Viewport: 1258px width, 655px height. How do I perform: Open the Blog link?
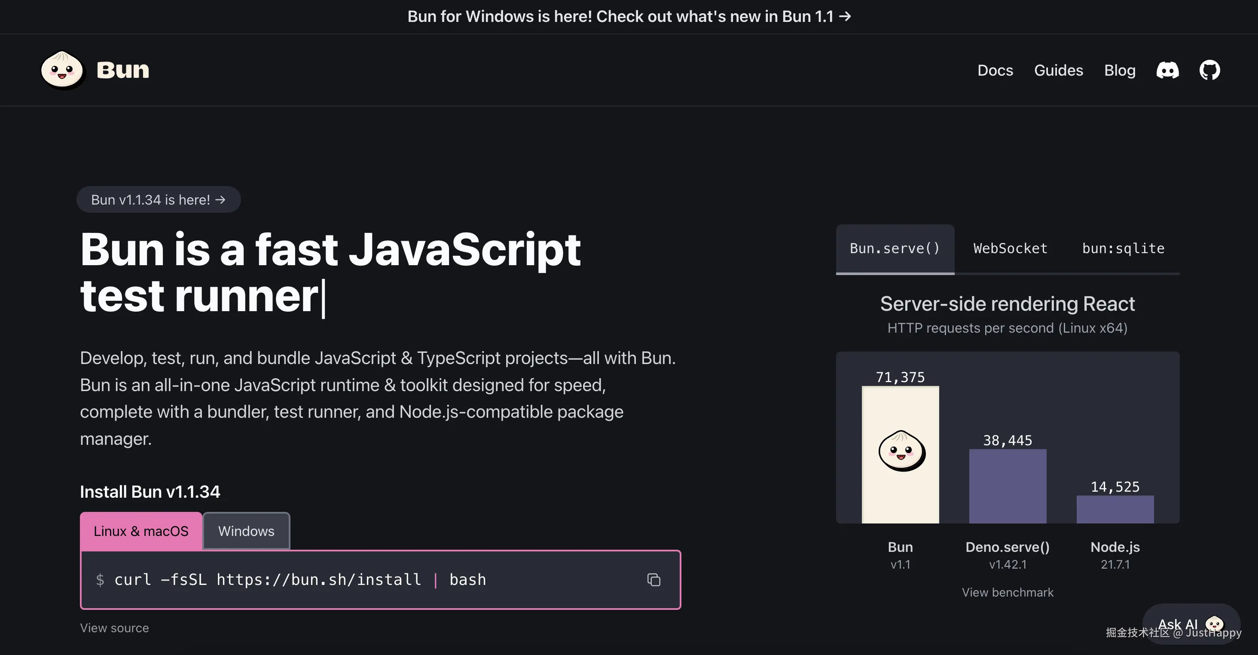tap(1119, 70)
